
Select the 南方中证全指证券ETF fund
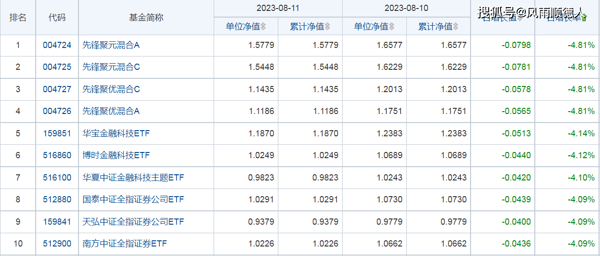[125, 244]
